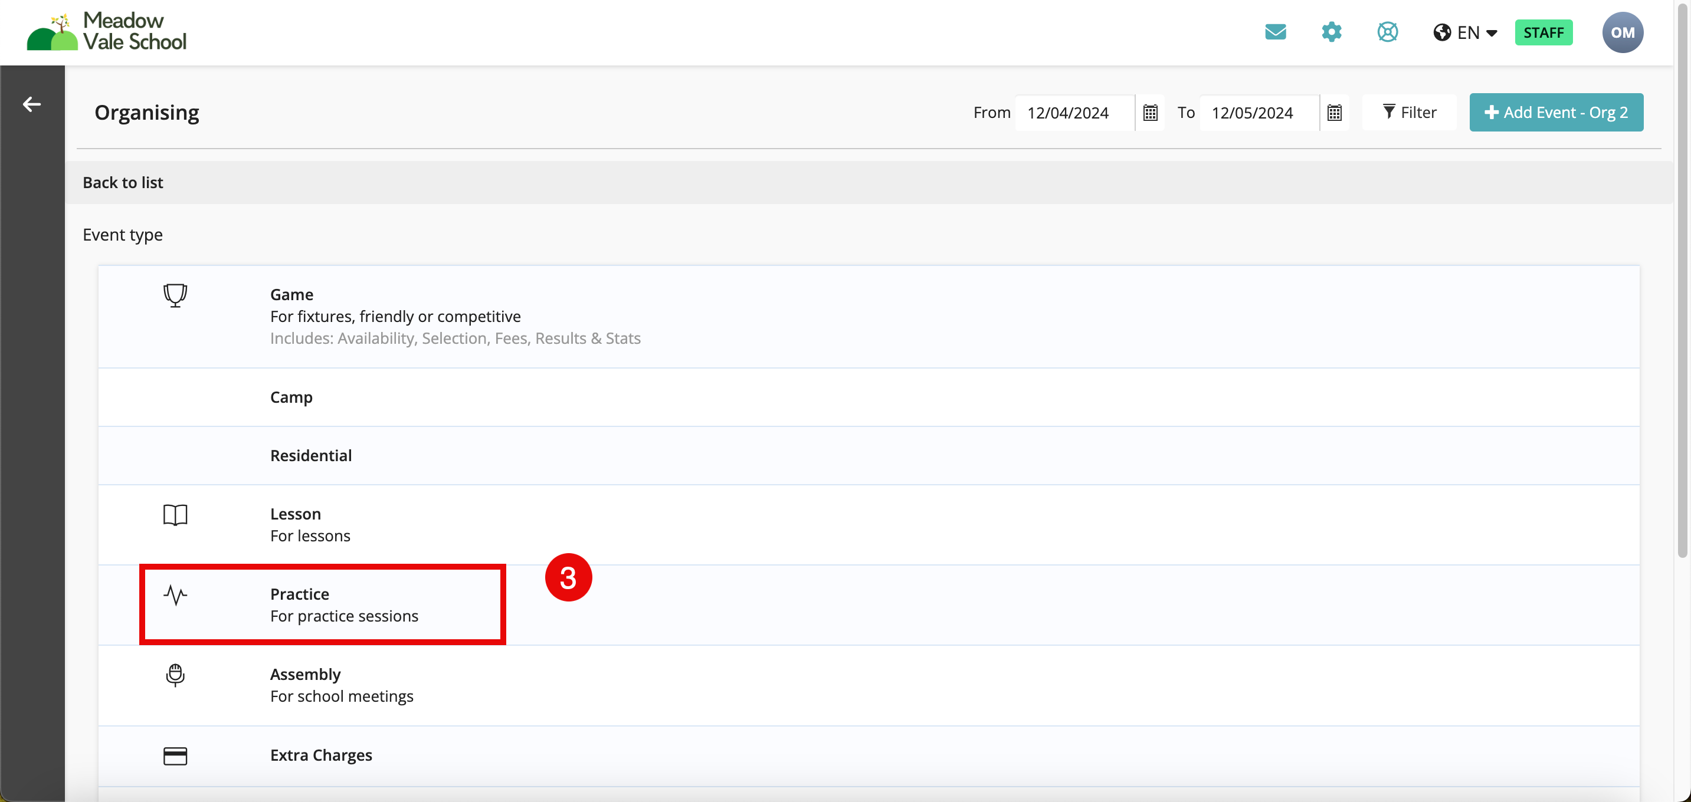1691x802 pixels.
Task: Click the STAFF badge
Action: tap(1543, 32)
